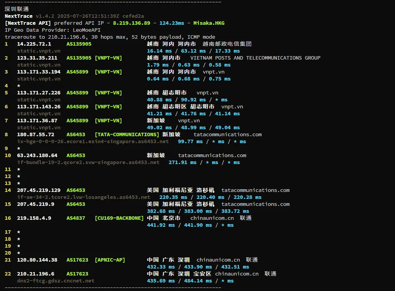Image resolution: width=395 pixels, height=291 pixels.
Task: Click hop 3 IP 113.171.33.194
Action: [x=39, y=72]
